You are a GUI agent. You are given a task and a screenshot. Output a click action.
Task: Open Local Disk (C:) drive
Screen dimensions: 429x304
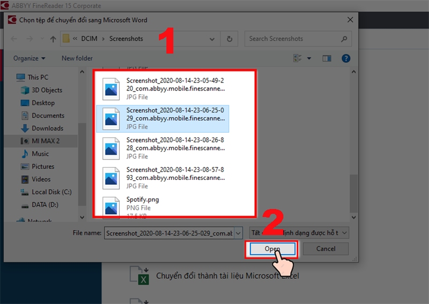[x=51, y=192]
